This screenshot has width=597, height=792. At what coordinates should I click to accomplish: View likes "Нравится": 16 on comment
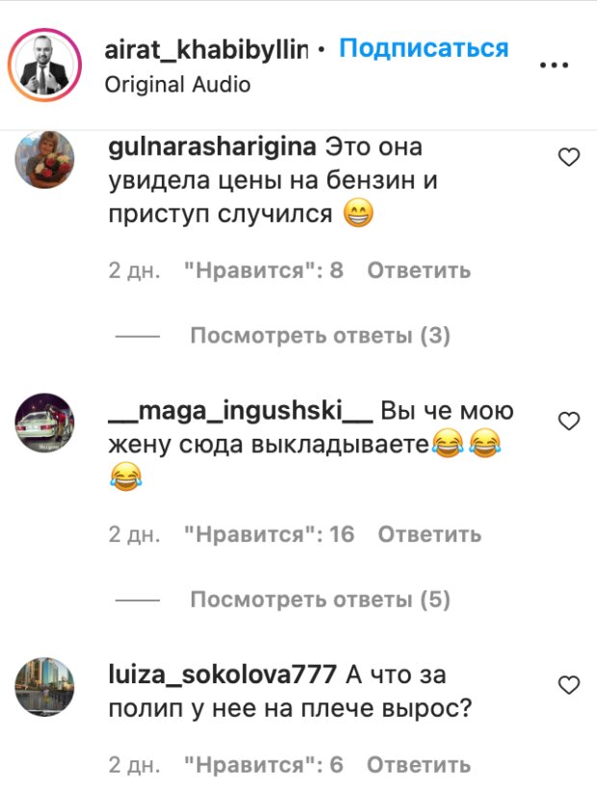pyautogui.click(x=270, y=534)
